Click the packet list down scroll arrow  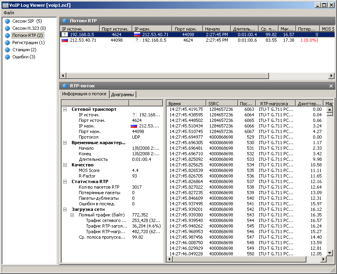tap(330, 253)
